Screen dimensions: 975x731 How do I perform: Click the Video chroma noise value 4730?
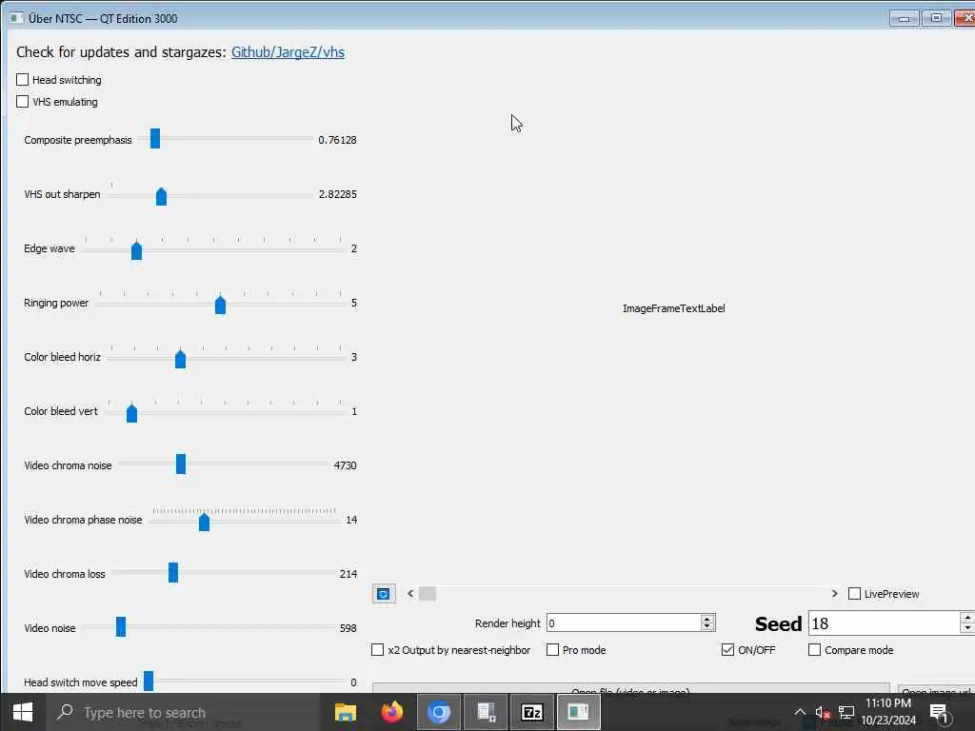[x=345, y=464]
